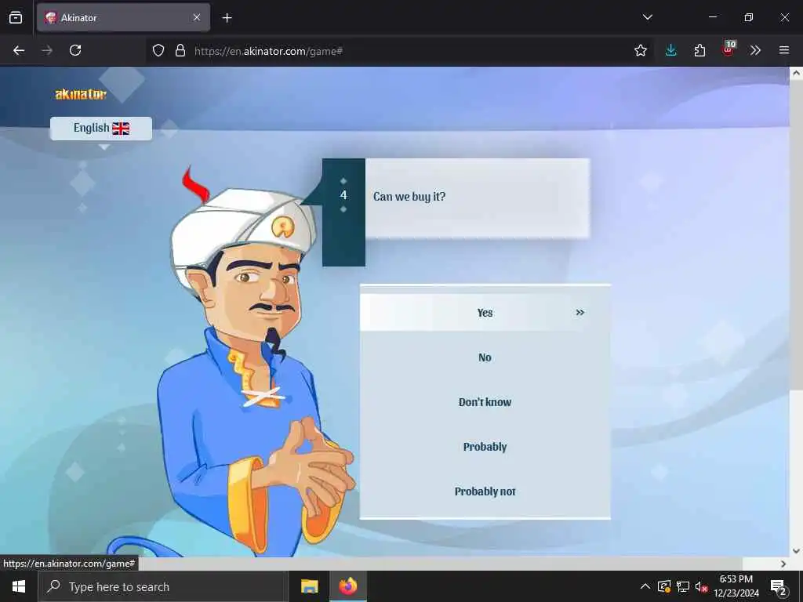Open Firefox View recent browsing
Viewport: 803px width, 602px height.
[16, 18]
